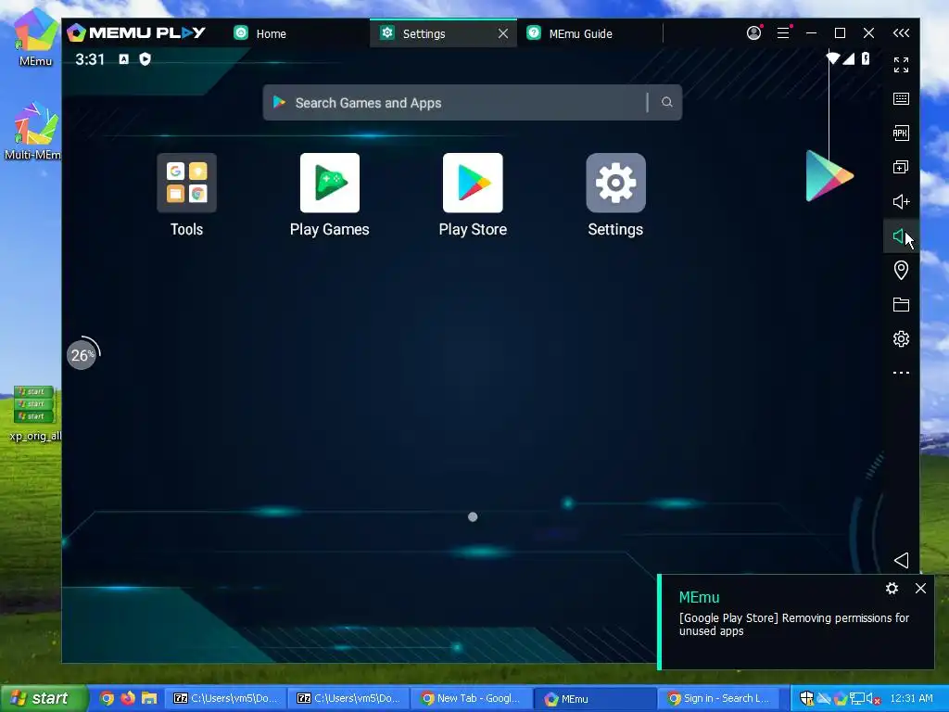This screenshot has height=712, width=949.
Task: Decrease volume with the speaker icon
Action: [899, 236]
